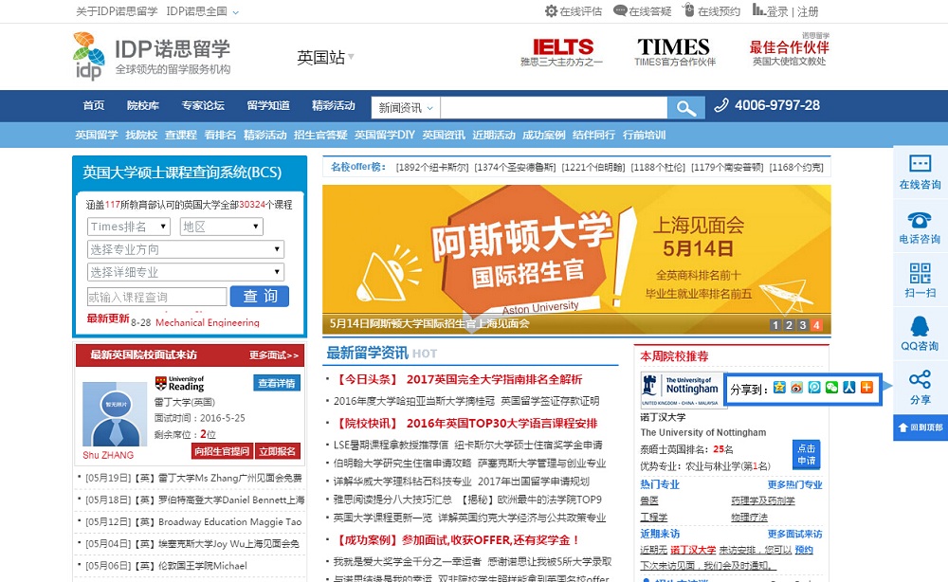
Task: Click [1892个纽卡斯尔] offer ranking entry
Action: pos(432,168)
